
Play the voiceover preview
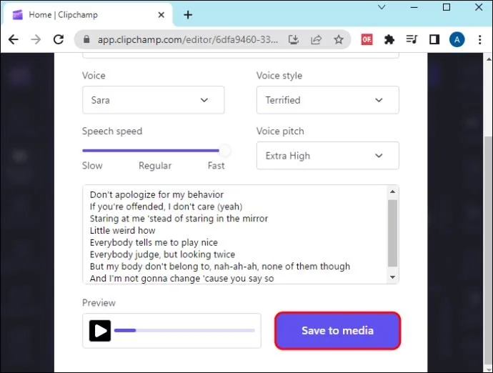point(100,331)
